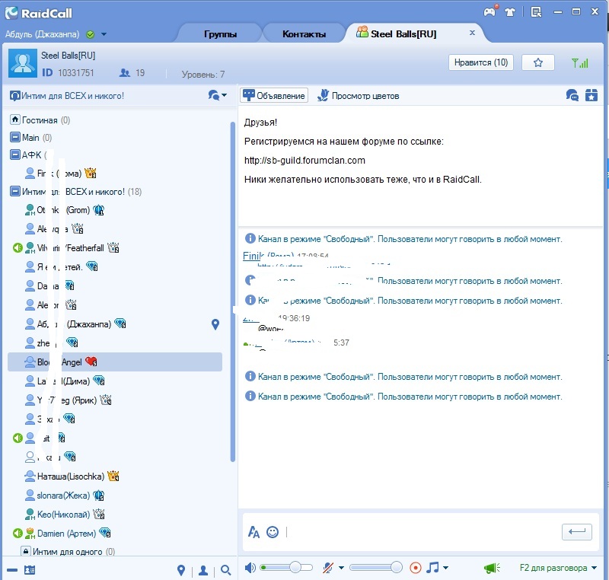Click the badge icon beside (Grom)

click(x=98, y=210)
